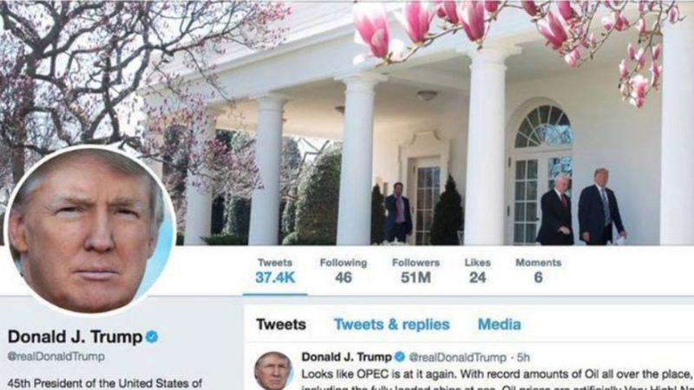694x390 pixels.
Task: Click the @realDonaldTrump handle under profile name
Action: coord(56,356)
